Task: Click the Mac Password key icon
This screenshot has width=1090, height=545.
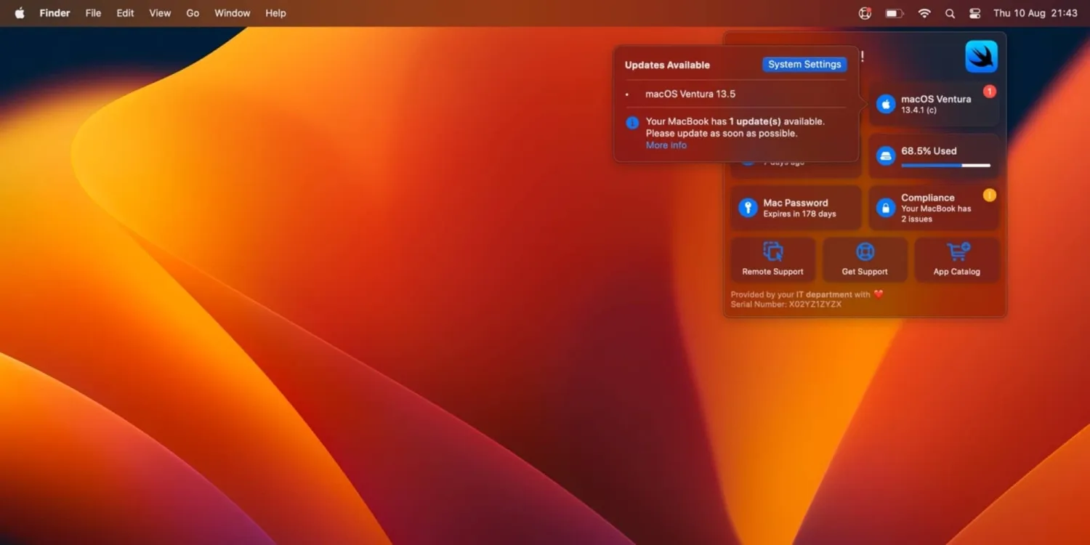Action: (x=748, y=208)
